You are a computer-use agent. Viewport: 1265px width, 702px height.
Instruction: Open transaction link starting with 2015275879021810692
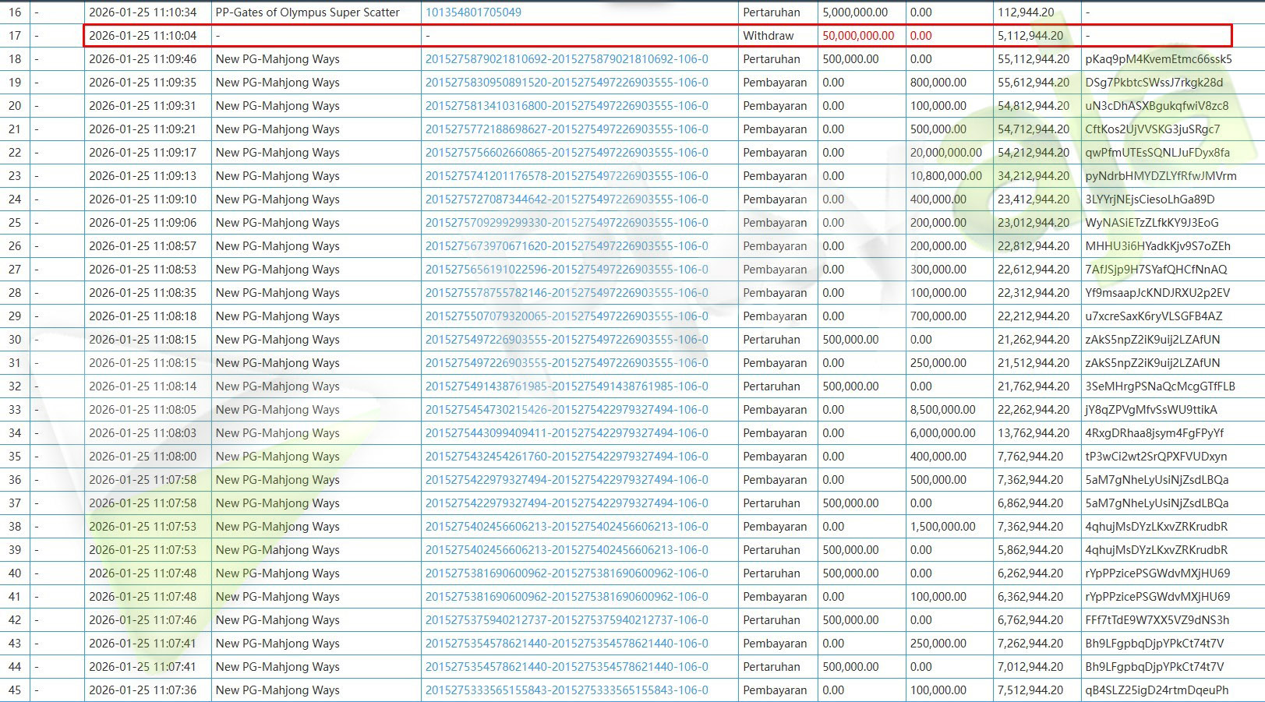(567, 59)
